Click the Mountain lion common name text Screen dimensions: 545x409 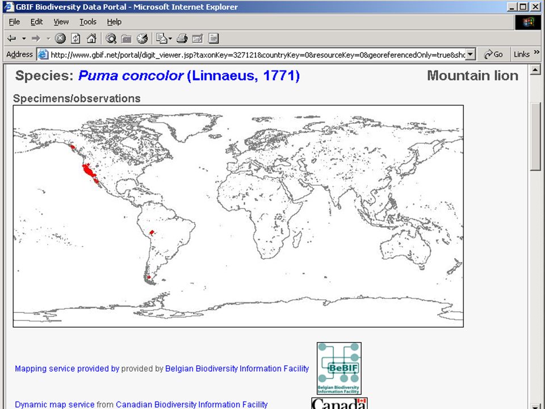[472, 76]
